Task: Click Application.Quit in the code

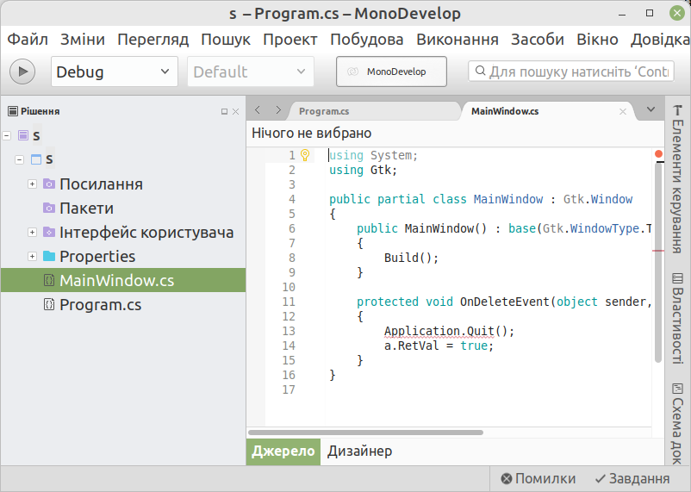Action: 439,331
